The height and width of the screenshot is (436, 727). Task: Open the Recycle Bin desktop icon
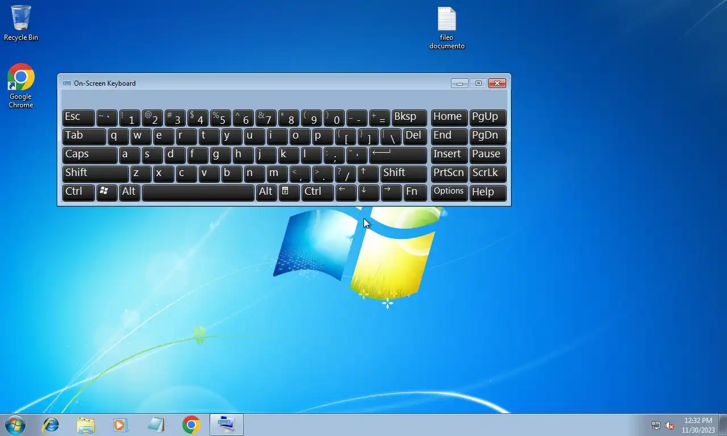pos(21,23)
